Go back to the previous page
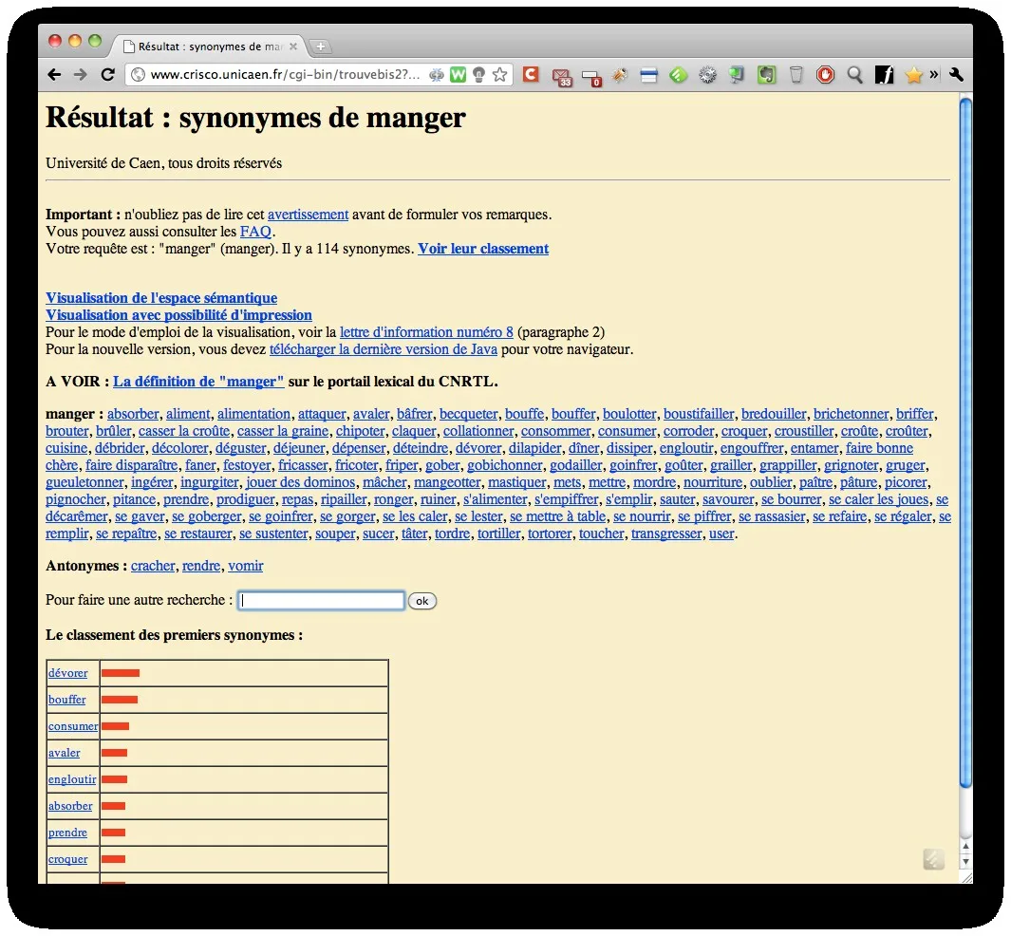The image size is (1011, 936). [x=55, y=75]
